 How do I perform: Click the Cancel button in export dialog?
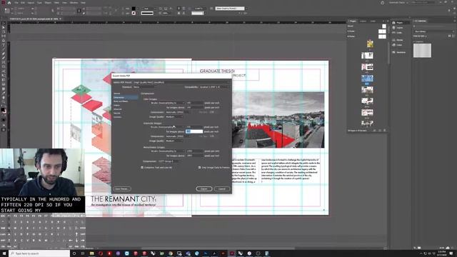click(222, 188)
